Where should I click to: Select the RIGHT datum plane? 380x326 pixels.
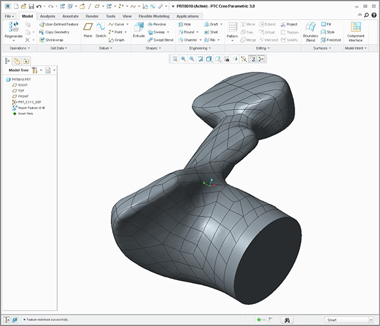[20, 85]
